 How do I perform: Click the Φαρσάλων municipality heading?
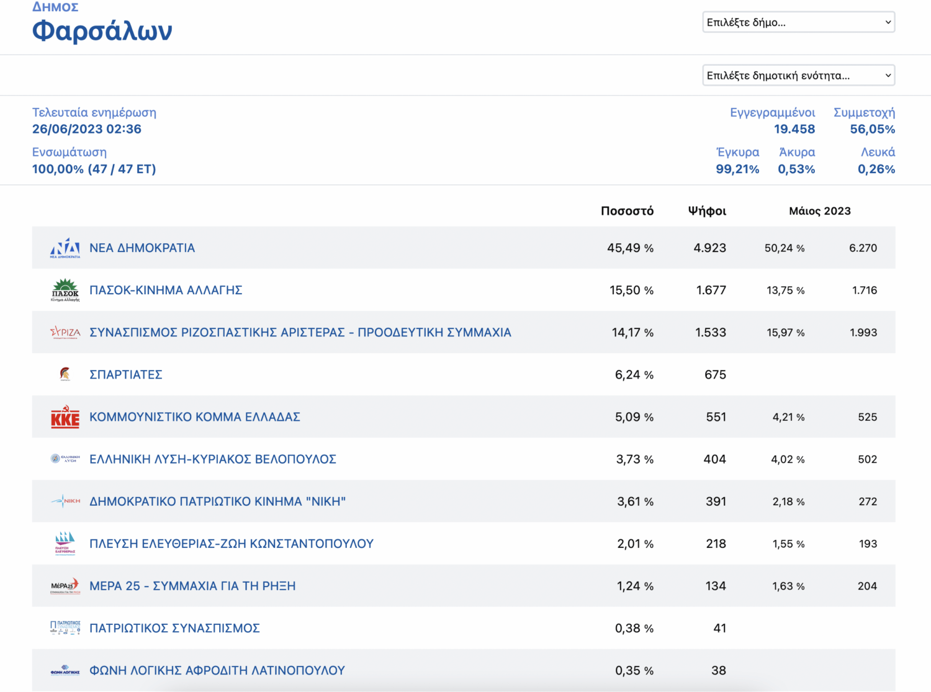pos(102,30)
